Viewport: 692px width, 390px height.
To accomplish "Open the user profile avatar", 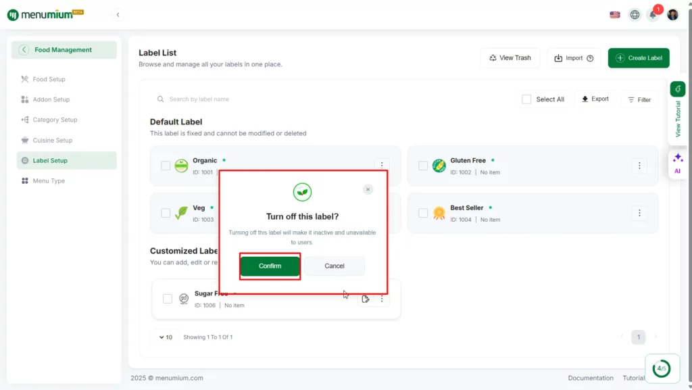I will [x=672, y=15].
